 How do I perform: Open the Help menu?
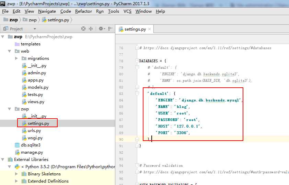pos(160,11)
